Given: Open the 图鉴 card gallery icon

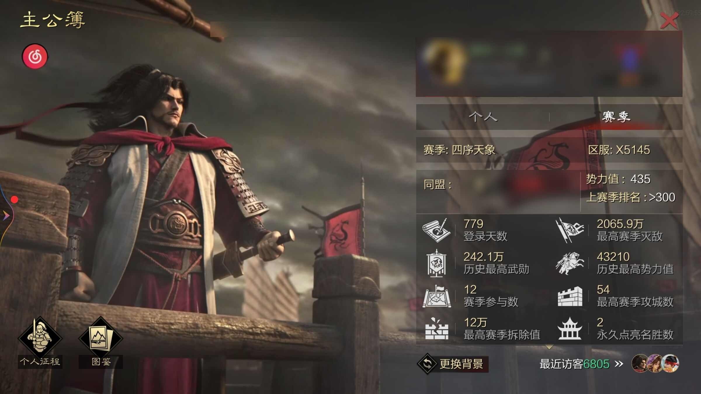Looking at the screenshot, I should pos(101,338).
